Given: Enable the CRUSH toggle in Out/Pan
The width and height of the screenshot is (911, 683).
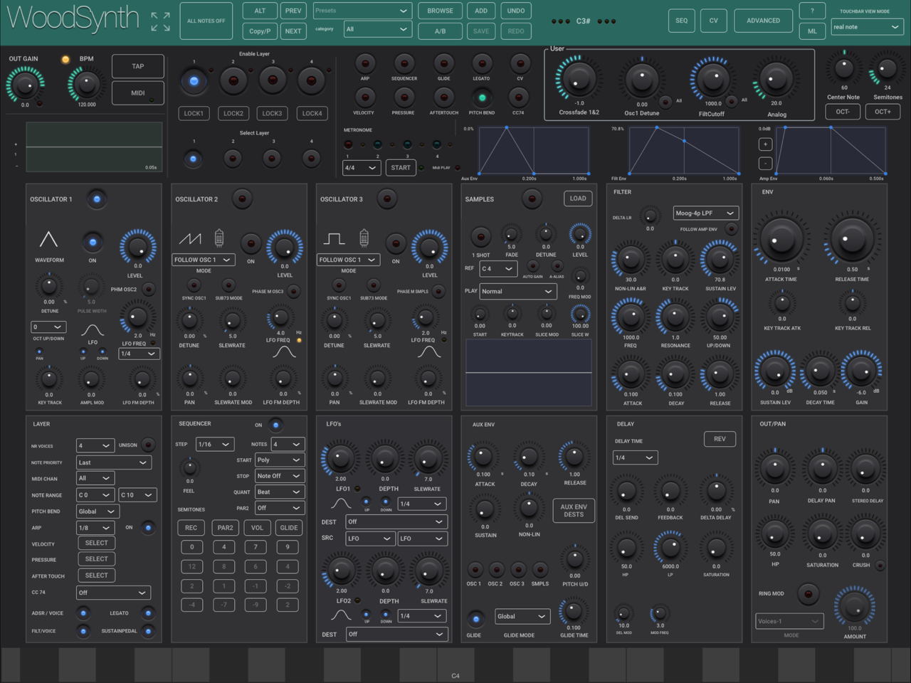Looking at the screenshot, I should (x=880, y=566).
